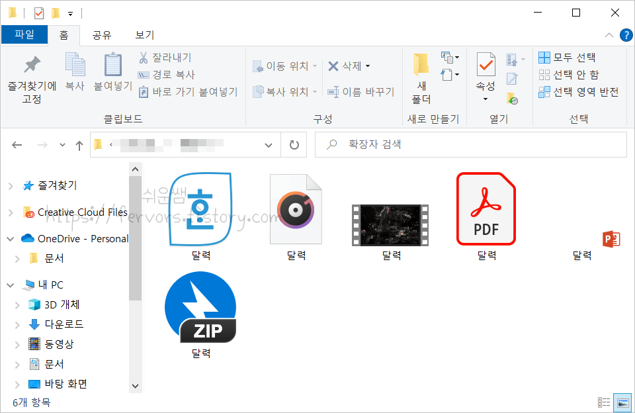Click the ribbon Edit file icon
The width and height of the screenshot is (635, 413).
(512, 79)
